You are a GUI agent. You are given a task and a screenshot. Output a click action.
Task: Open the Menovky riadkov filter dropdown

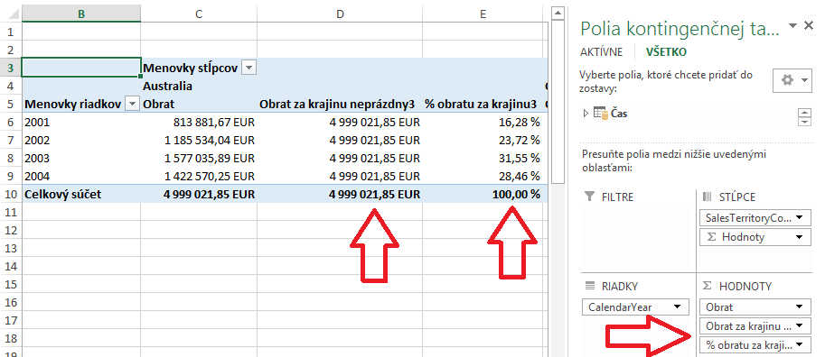pyautogui.click(x=133, y=104)
